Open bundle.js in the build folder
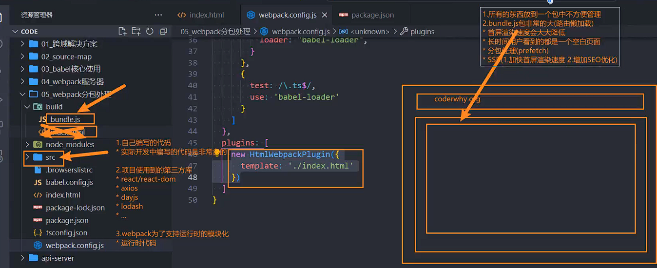 [x=65, y=119]
